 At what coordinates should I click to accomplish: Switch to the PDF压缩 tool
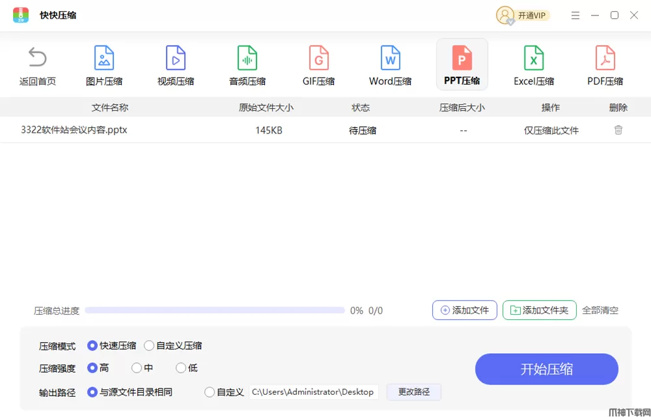(605, 66)
